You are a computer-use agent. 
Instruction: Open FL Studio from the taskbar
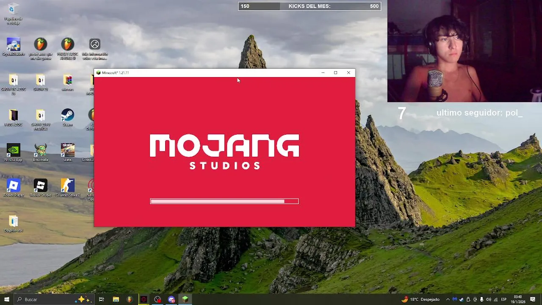click(x=130, y=299)
